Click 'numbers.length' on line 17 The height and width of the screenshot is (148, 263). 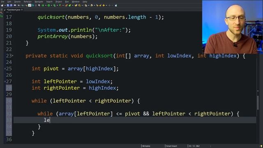coord(125,17)
